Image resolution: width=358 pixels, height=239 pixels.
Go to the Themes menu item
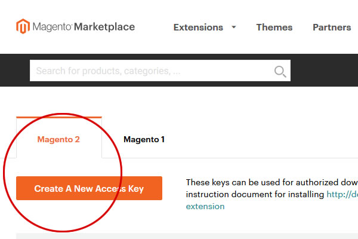[x=274, y=27]
